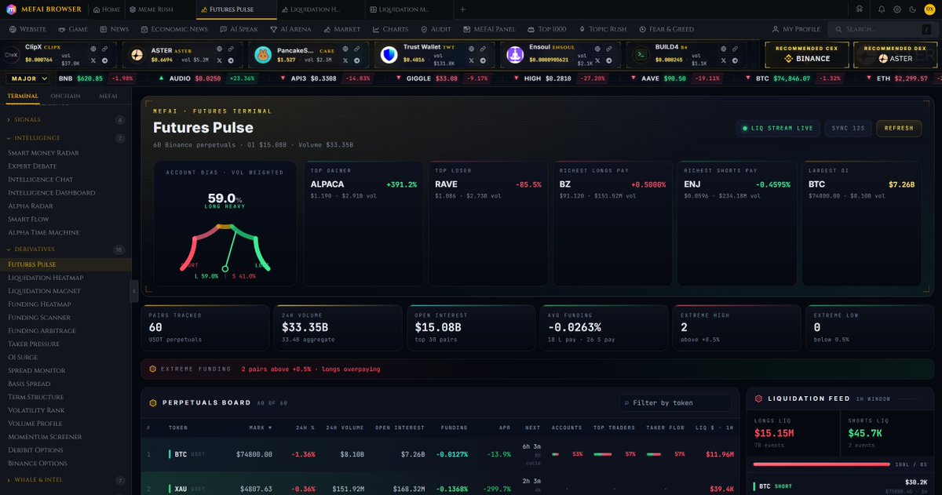
Task: Open the settings gear icon
Action: point(897,9)
